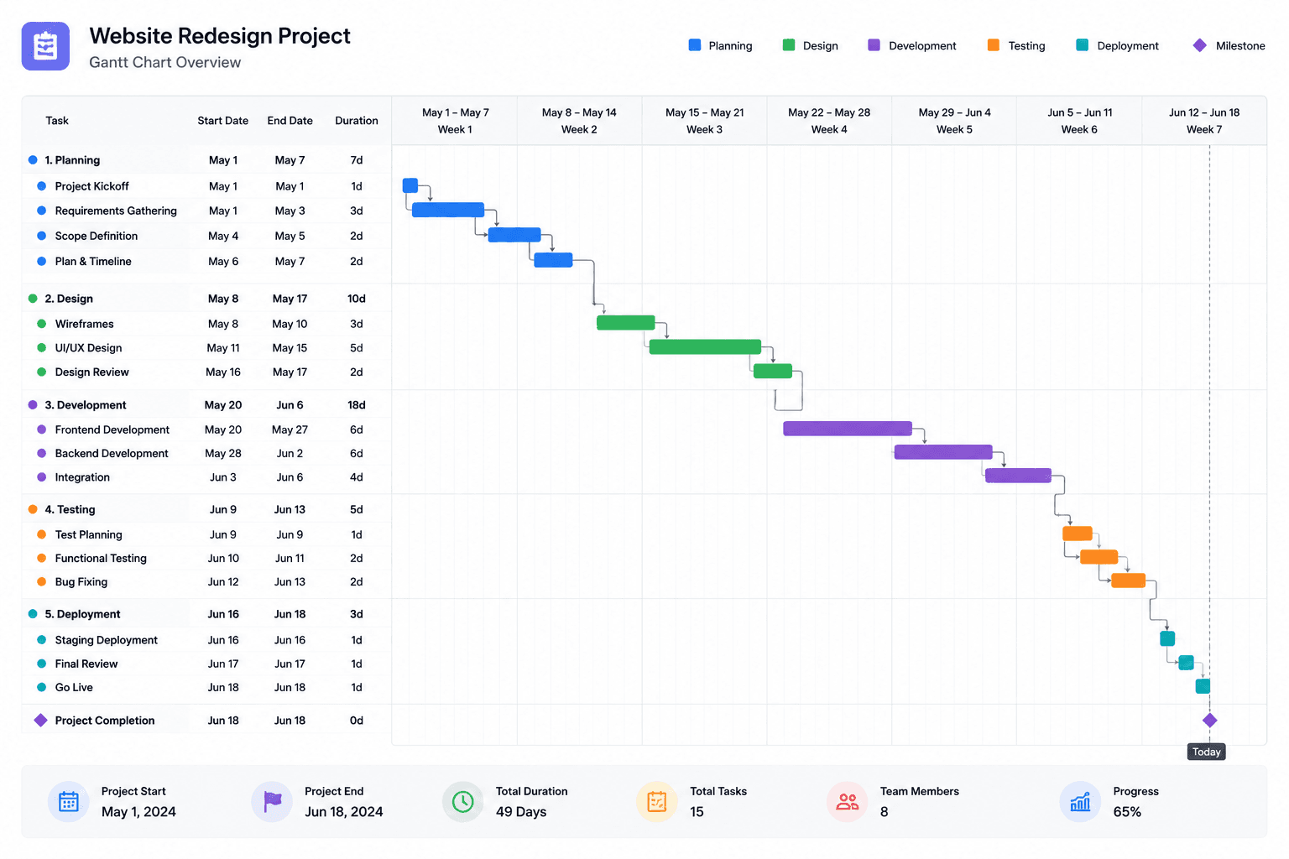Click the clipboard project logo icon
This screenshot has width=1289, height=859.
click(45, 46)
